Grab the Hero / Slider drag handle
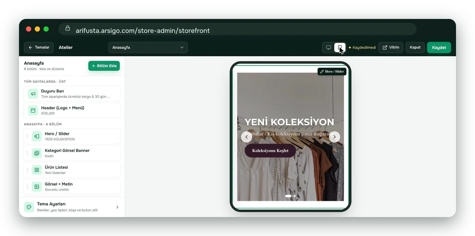The image size is (475, 236). 27,136
